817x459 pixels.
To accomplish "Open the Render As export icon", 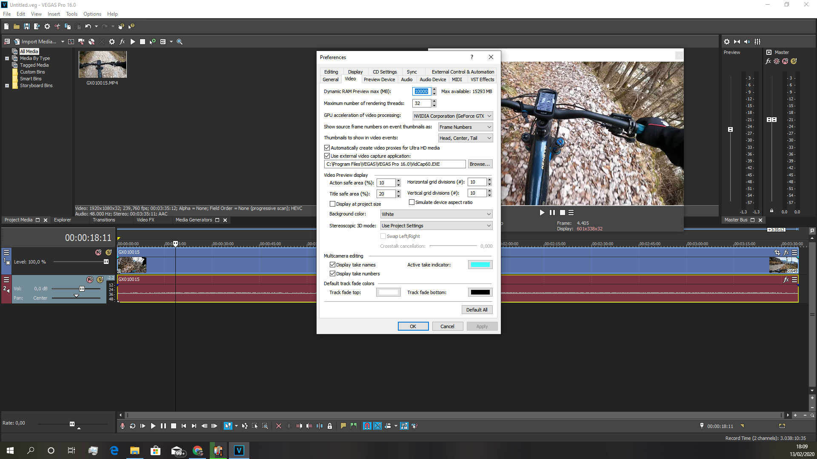I will coord(37,26).
